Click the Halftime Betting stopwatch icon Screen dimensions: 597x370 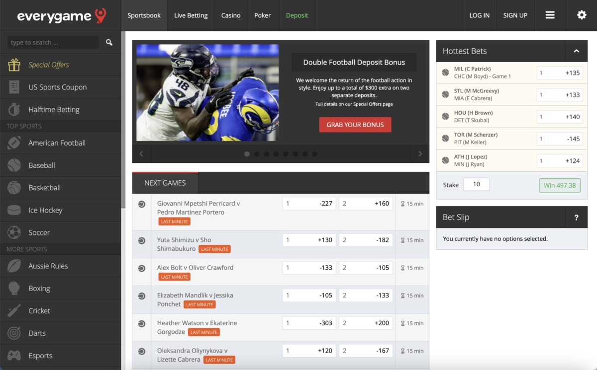tap(14, 109)
